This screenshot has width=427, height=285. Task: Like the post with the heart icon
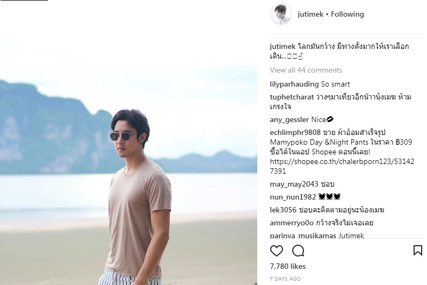click(277, 251)
